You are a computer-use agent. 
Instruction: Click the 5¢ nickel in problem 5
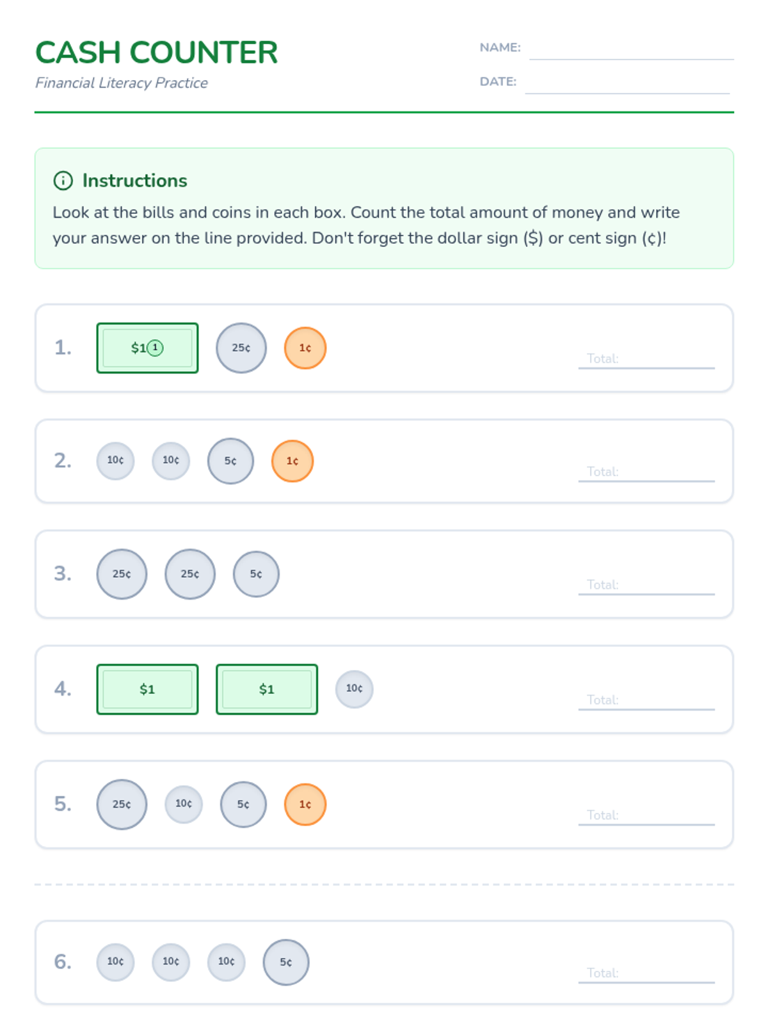click(243, 804)
